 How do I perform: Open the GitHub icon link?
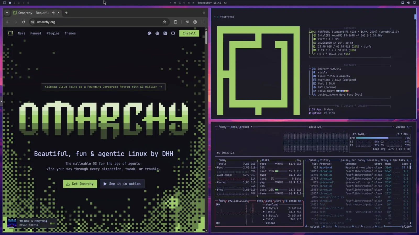tap(173, 33)
